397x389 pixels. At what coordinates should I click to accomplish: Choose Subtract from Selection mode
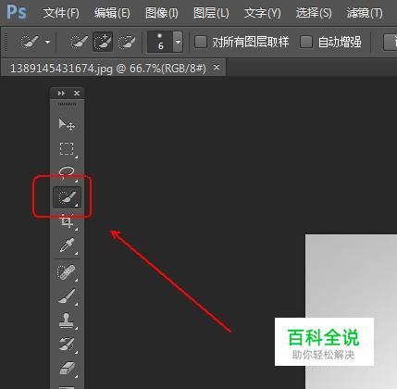(x=127, y=42)
